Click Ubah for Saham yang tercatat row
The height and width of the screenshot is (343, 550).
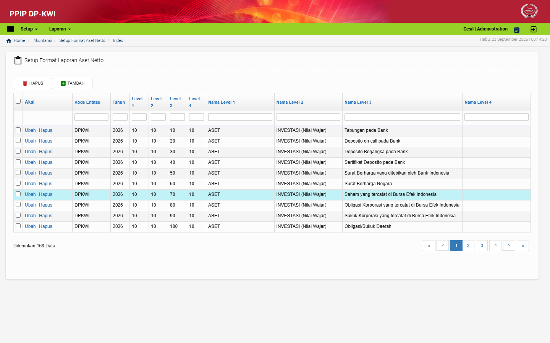[30, 194]
